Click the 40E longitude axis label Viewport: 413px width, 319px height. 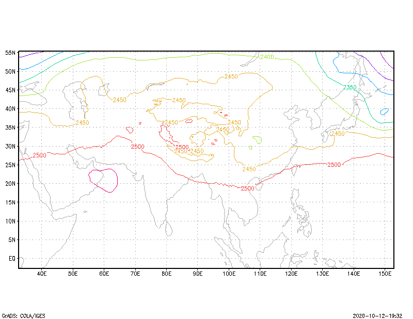point(42,274)
